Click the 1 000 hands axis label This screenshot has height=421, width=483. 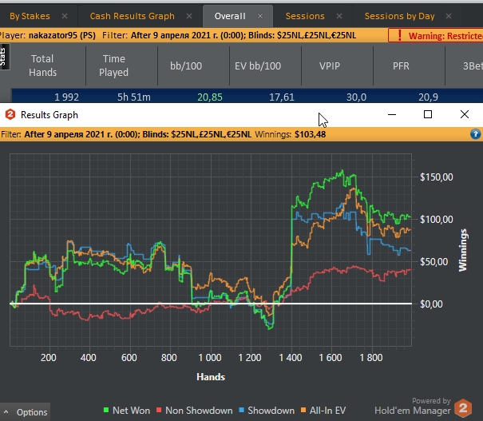[x=210, y=358]
